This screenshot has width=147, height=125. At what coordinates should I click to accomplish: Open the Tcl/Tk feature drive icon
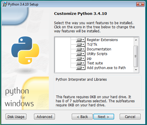coord(80,44)
